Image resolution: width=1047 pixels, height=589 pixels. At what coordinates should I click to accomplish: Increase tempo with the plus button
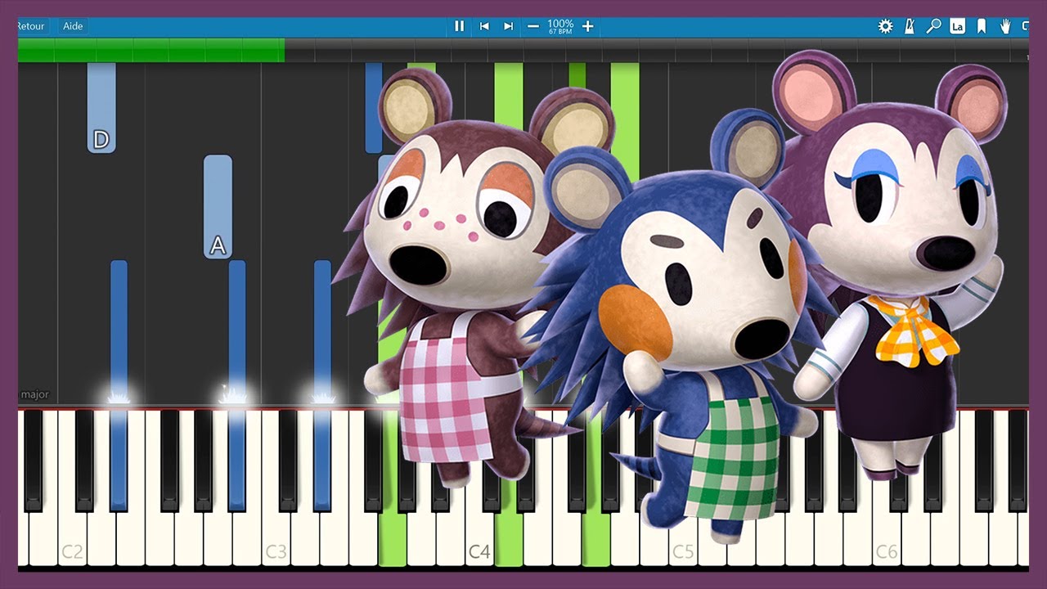(587, 26)
